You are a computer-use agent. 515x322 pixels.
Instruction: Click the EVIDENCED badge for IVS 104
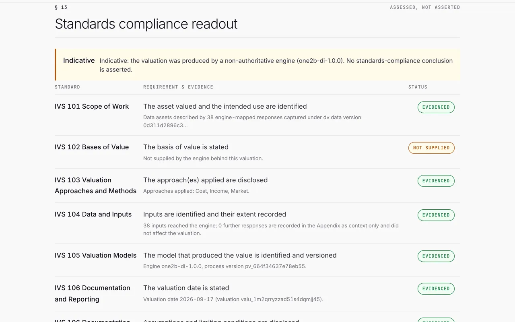tap(436, 215)
